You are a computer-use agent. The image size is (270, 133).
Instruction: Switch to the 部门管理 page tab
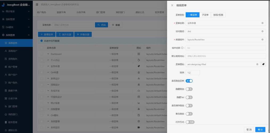[101, 13]
